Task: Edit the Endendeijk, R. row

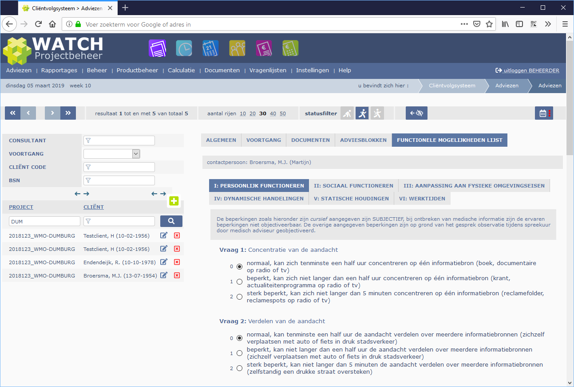Action: [x=164, y=262]
